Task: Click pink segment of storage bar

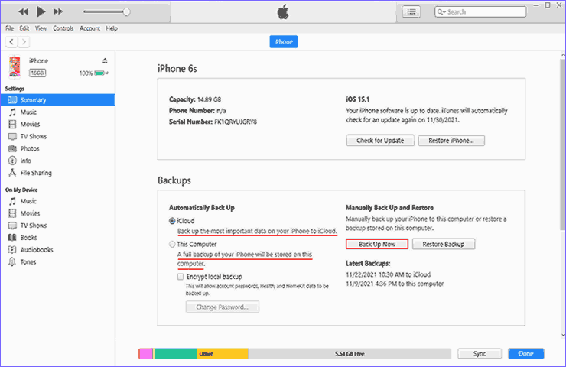Action: coord(146,354)
